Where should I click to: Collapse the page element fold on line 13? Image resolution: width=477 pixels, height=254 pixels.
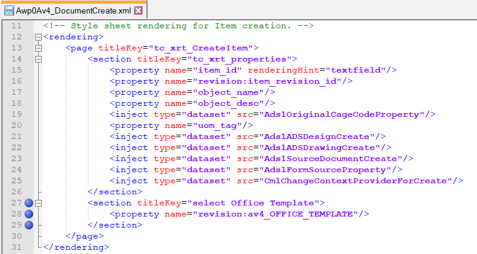[38, 48]
